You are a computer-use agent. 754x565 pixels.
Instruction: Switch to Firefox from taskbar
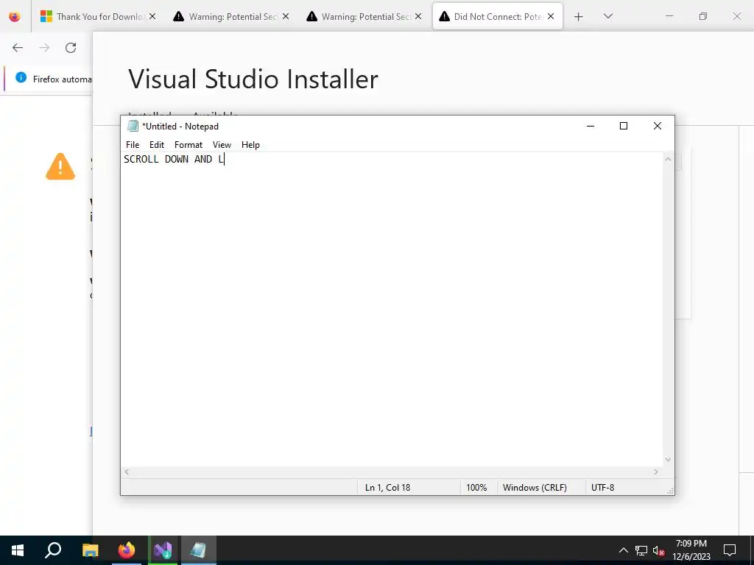pos(127,550)
